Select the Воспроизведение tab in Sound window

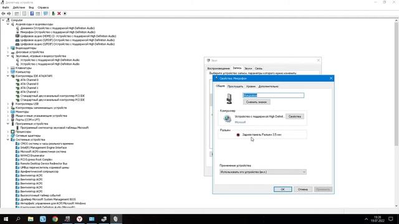click(218, 68)
